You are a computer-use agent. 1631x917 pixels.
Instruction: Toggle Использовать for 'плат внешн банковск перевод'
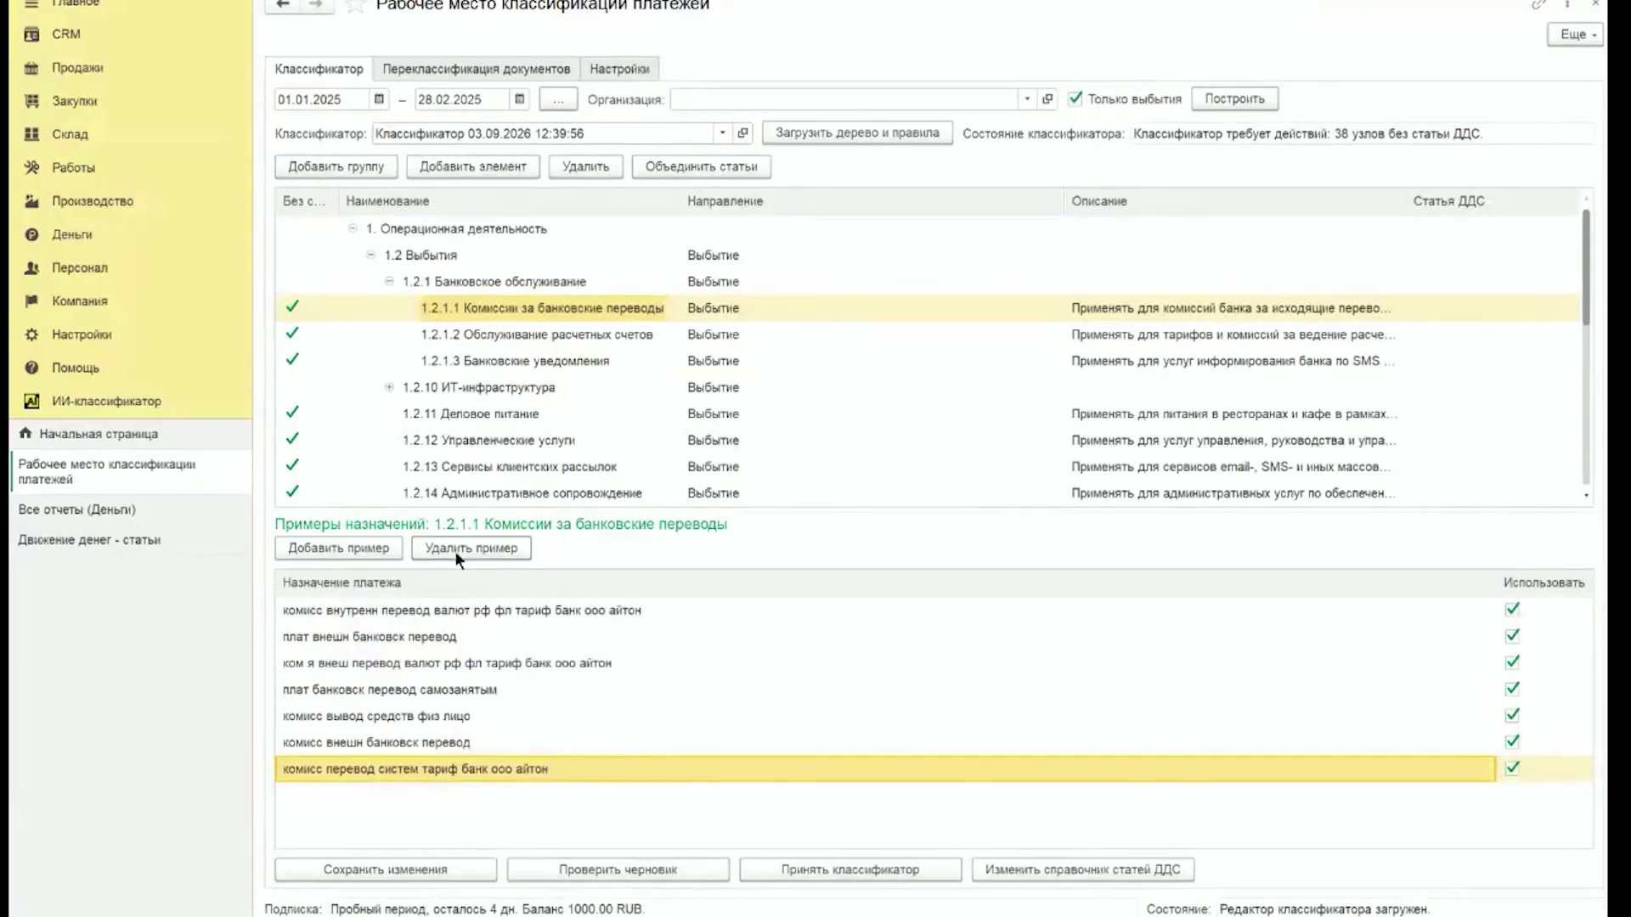tap(1512, 636)
